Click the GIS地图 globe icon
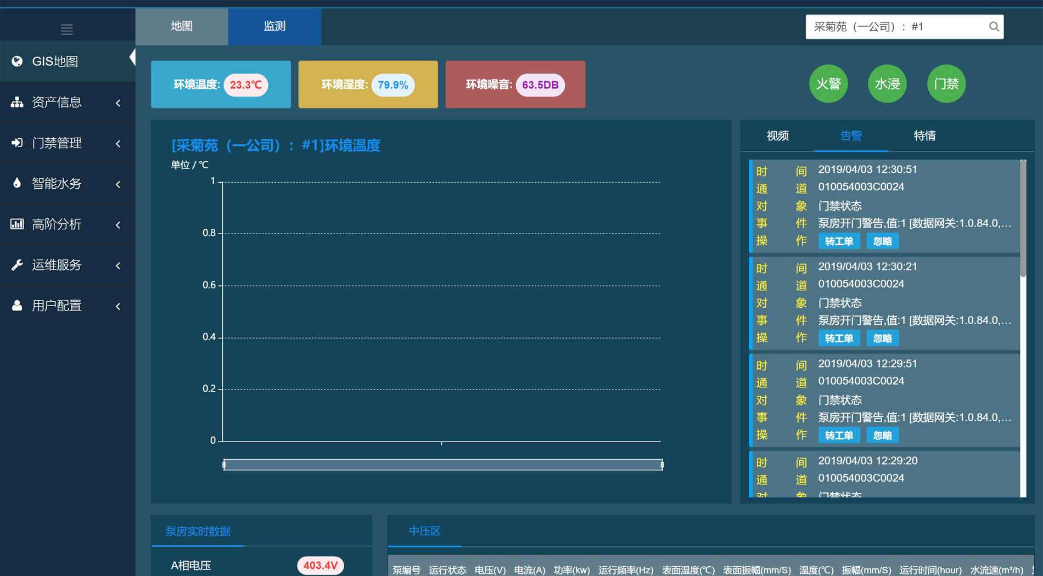Screen dimensions: 1043x576 click(17, 61)
